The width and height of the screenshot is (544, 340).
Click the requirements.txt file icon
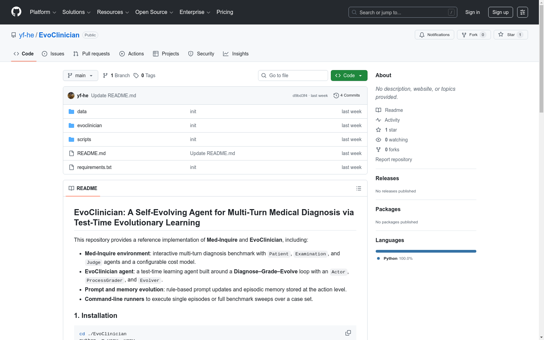coord(71,167)
